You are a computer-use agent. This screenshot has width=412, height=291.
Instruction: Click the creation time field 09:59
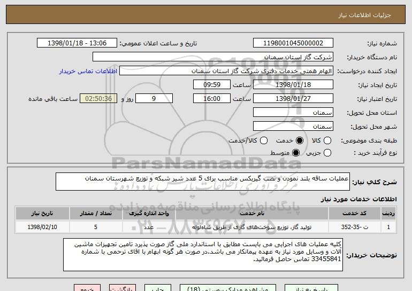212,85
